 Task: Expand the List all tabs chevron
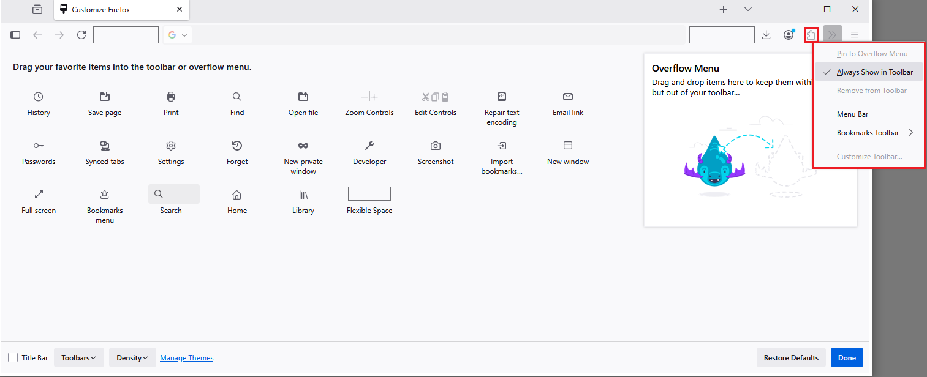(748, 9)
